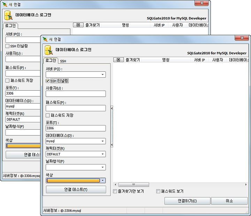Click the 연결 테스트(T) button in the front window
Screen dimensions: 251x216
tap(76, 190)
